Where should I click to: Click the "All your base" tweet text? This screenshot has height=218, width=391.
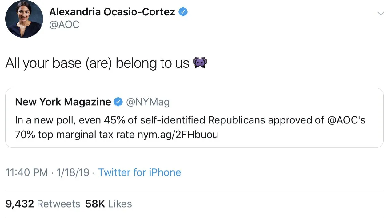(x=97, y=63)
